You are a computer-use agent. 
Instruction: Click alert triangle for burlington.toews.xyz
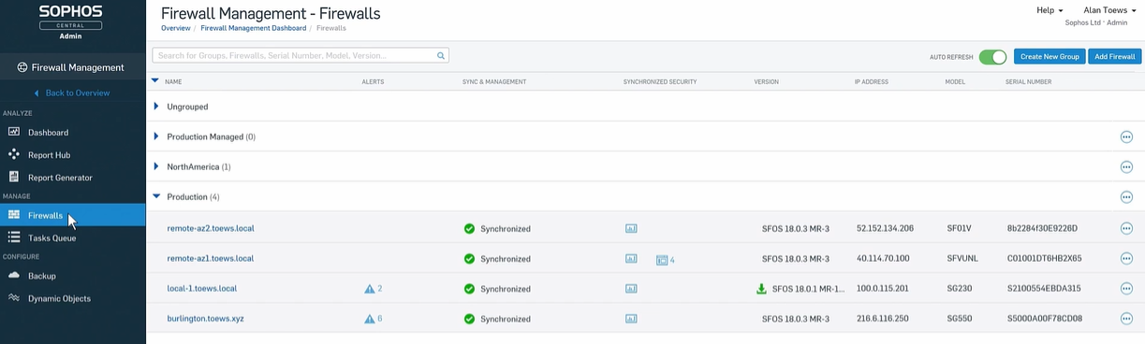(x=370, y=319)
